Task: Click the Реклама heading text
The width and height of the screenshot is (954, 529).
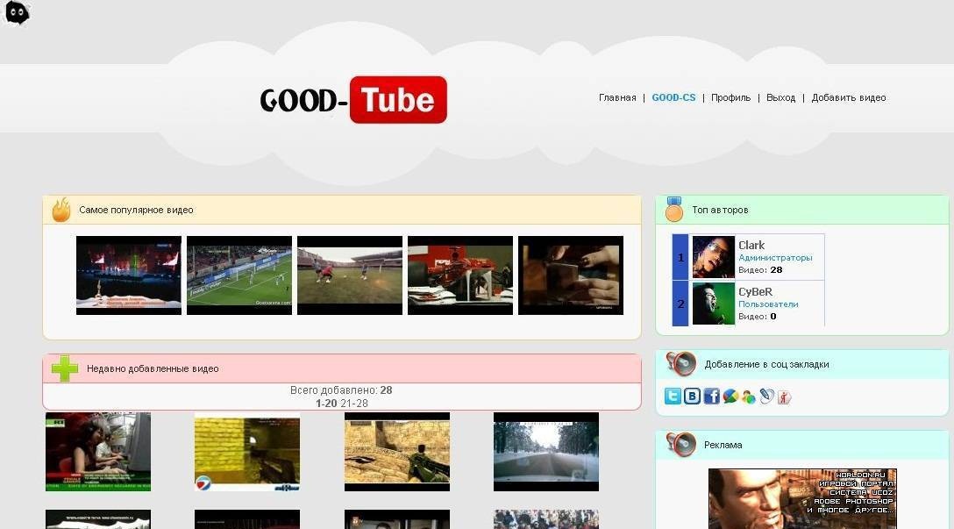Action: [x=723, y=445]
